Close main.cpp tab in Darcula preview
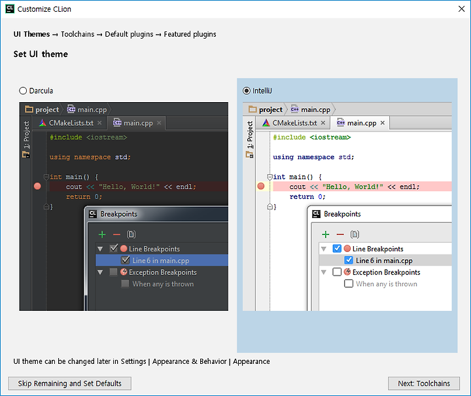The image size is (471, 396). (x=159, y=123)
